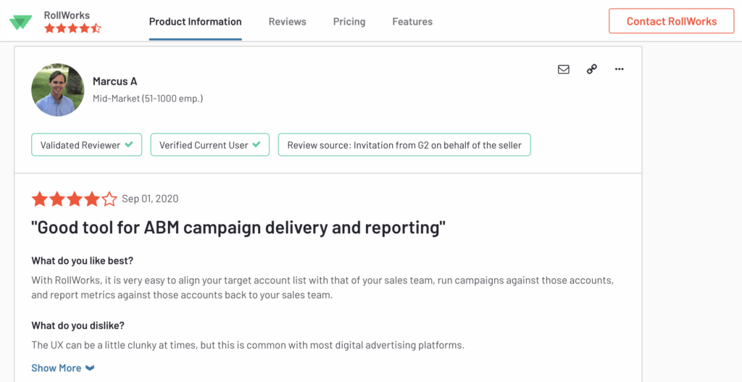Click the reviewer name Marcus A

[x=115, y=81]
